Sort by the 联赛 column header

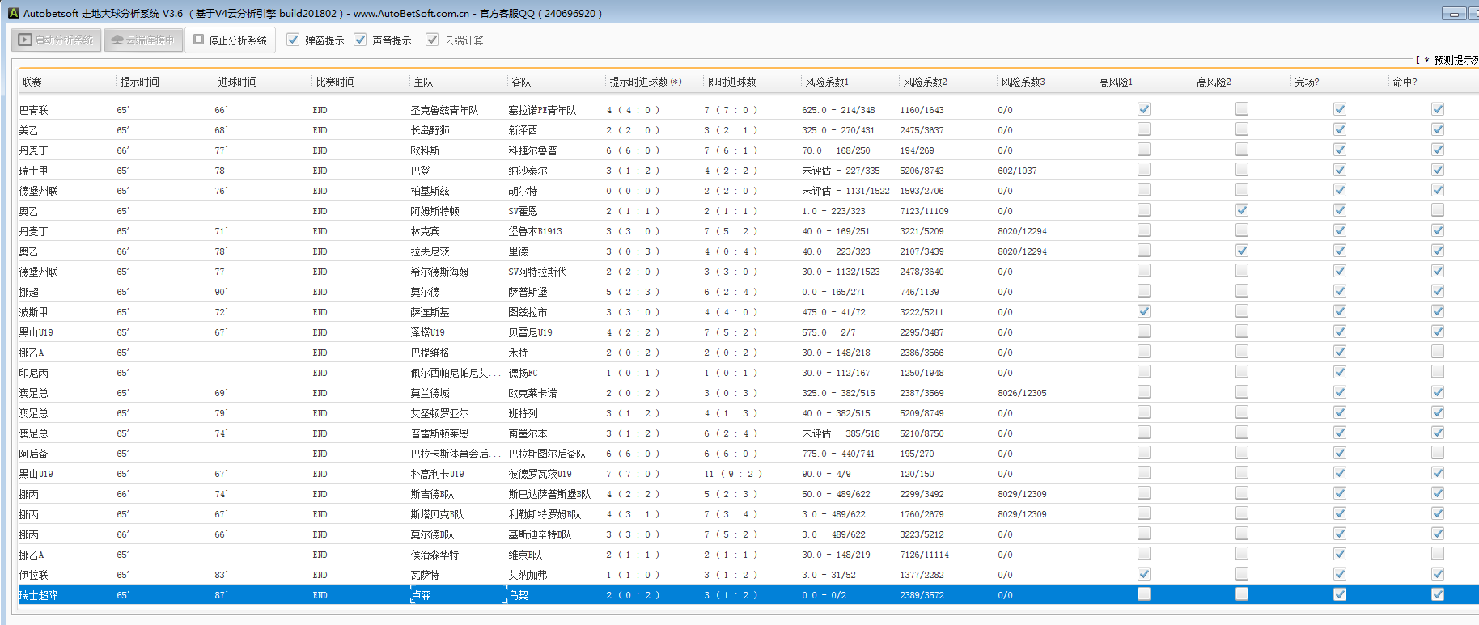click(x=32, y=82)
